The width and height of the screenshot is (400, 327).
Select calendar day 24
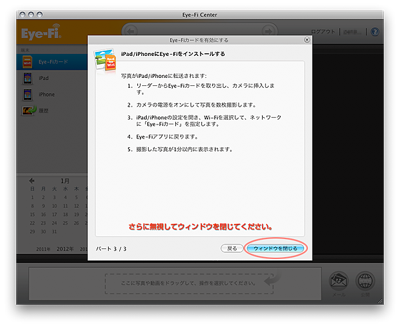point(55,223)
